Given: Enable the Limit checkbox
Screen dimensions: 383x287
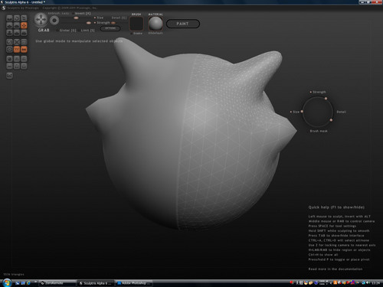Looking at the screenshot, I should point(79,31).
